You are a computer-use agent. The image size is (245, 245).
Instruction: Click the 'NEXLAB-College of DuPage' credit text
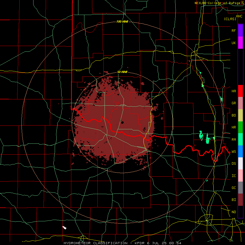coord(218,3)
